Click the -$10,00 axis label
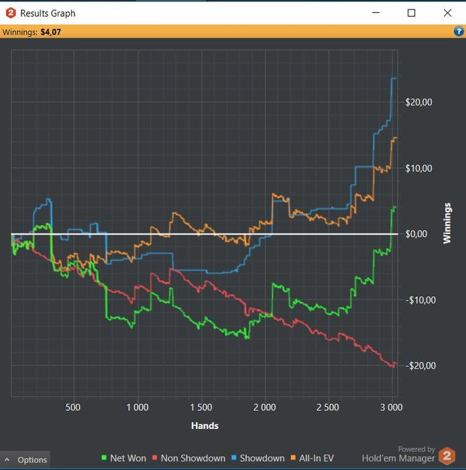466x470 pixels. [x=420, y=299]
